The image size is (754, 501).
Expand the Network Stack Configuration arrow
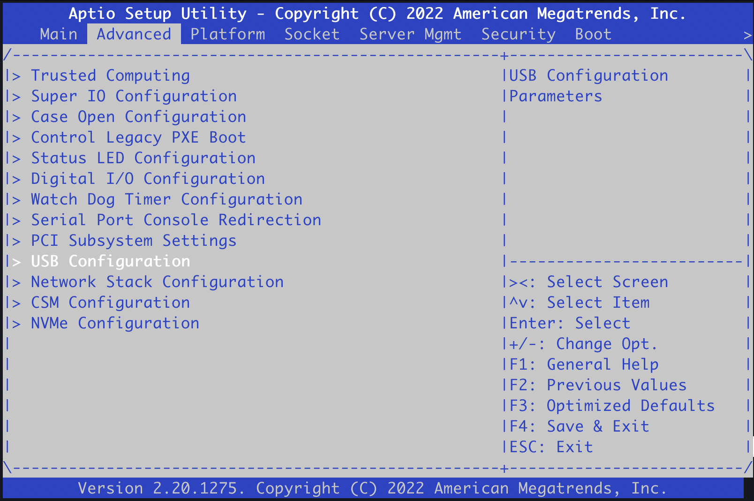click(x=16, y=282)
